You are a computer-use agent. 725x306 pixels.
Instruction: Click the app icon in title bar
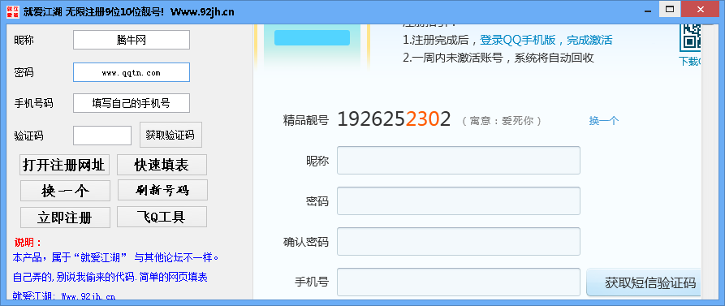point(12,12)
